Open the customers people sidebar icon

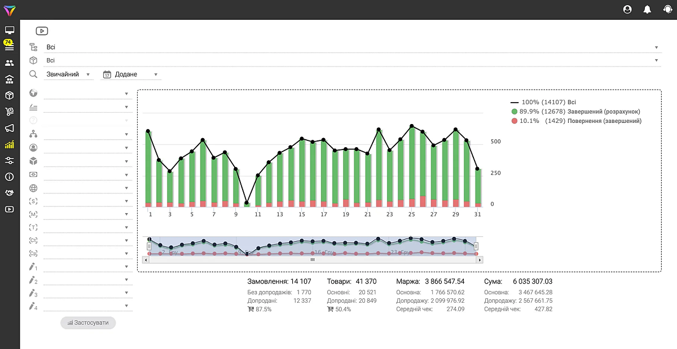pos(9,63)
